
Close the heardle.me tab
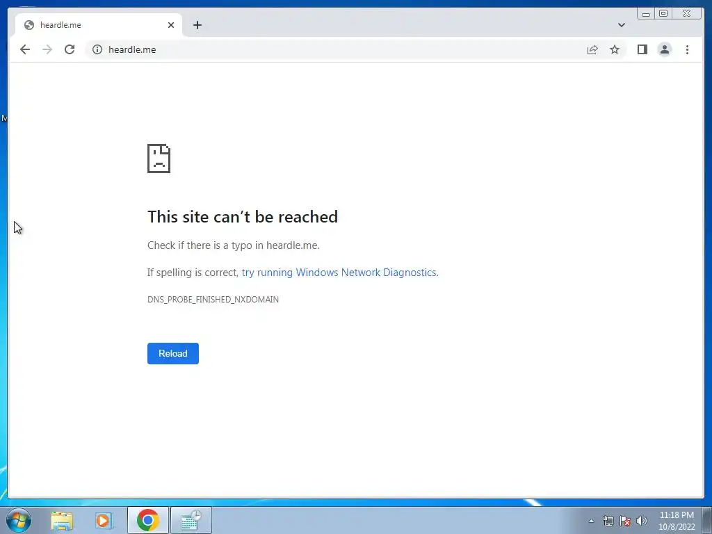tap(171, 25)
